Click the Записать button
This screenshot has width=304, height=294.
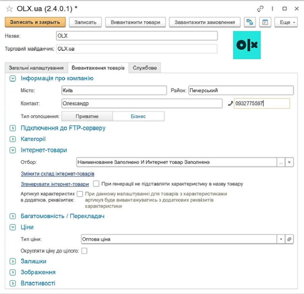tap(85, 22)
